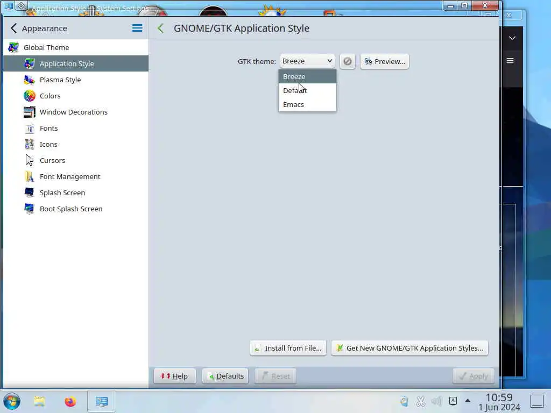Expand the chevron in the background window
The image size is (551, 413).
click(512, 38)
